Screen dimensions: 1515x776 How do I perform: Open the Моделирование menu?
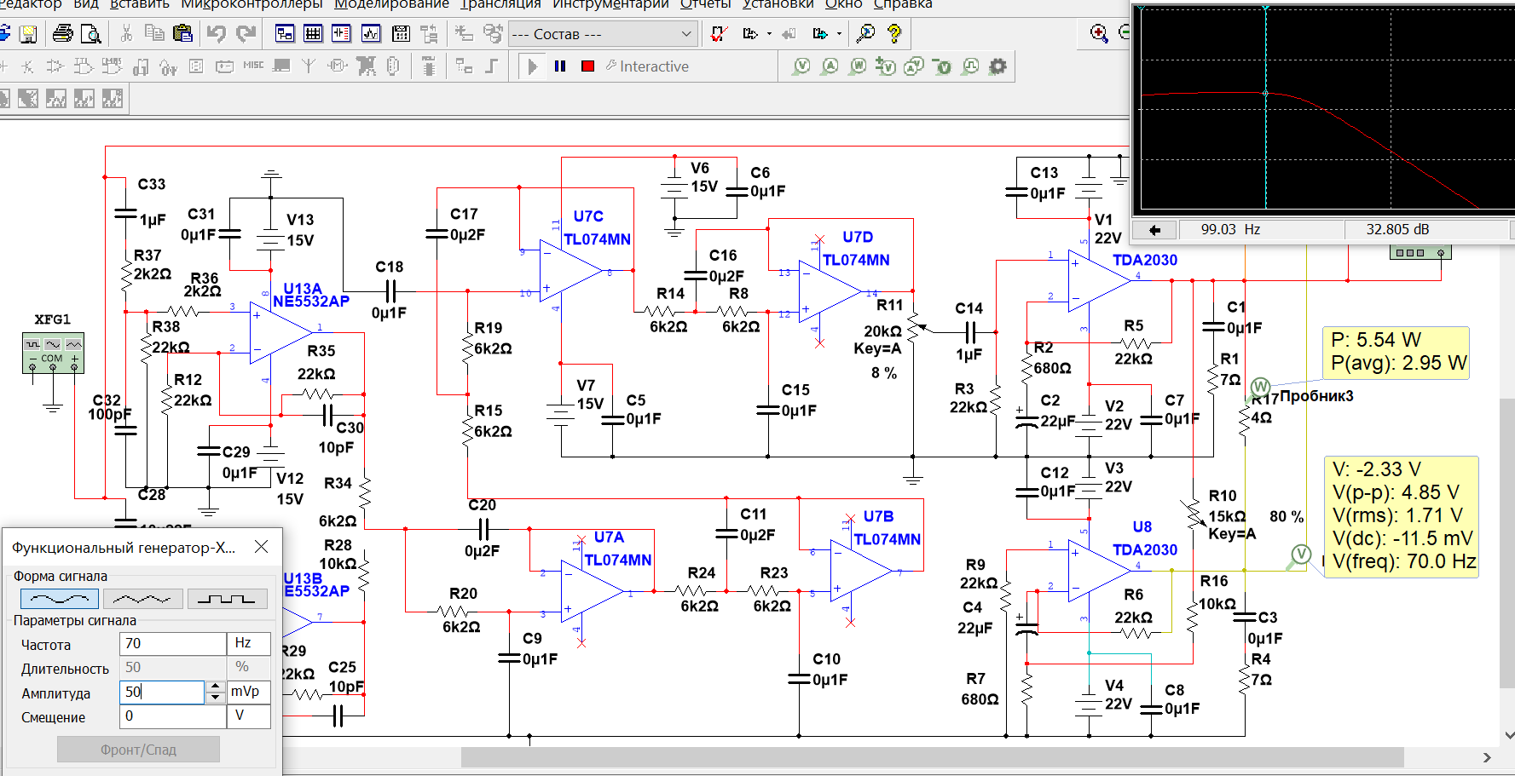pos(391,5)
